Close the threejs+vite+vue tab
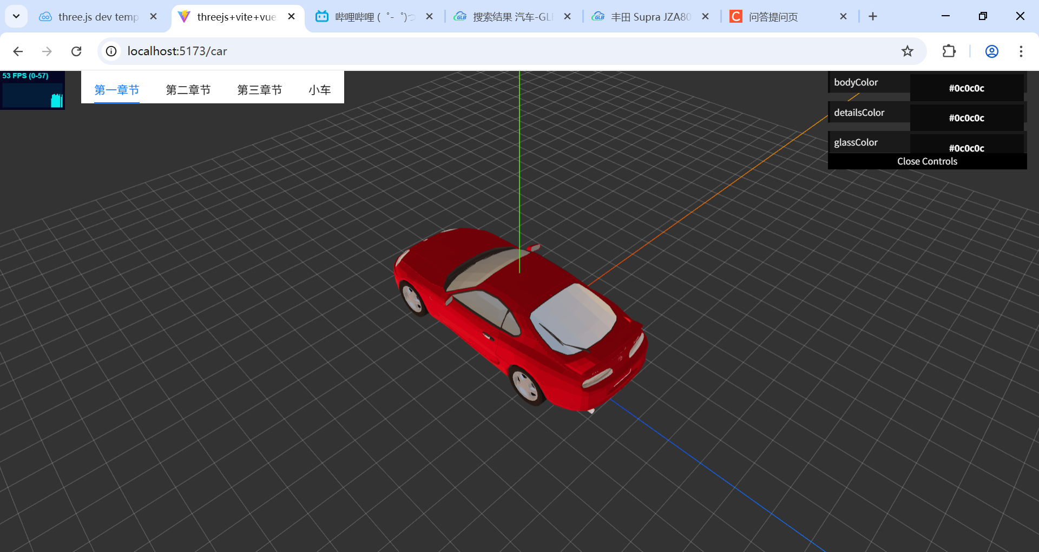 (x=292, y=17)
